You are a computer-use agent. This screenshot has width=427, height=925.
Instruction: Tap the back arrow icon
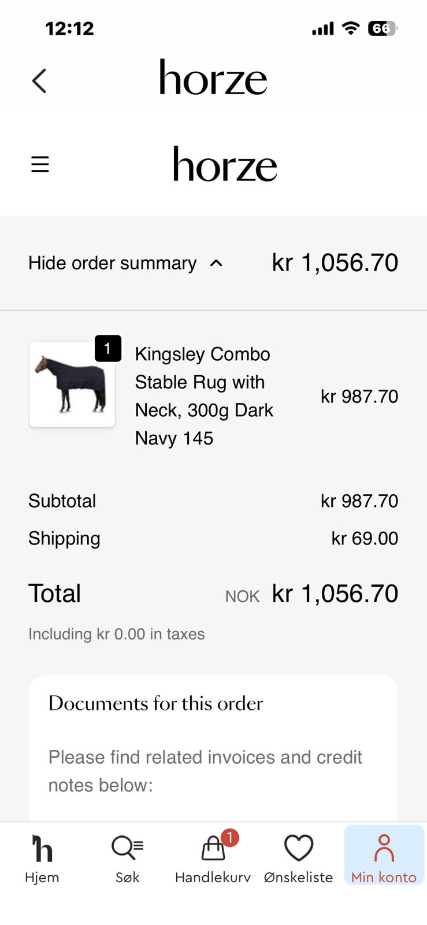(x=39, y=81)
